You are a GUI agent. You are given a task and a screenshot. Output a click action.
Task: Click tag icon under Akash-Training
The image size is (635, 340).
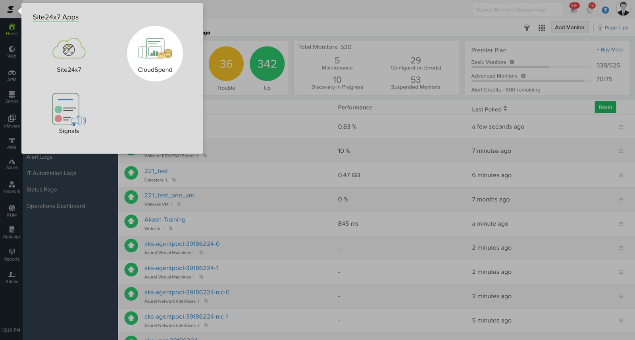pos(171,229)
